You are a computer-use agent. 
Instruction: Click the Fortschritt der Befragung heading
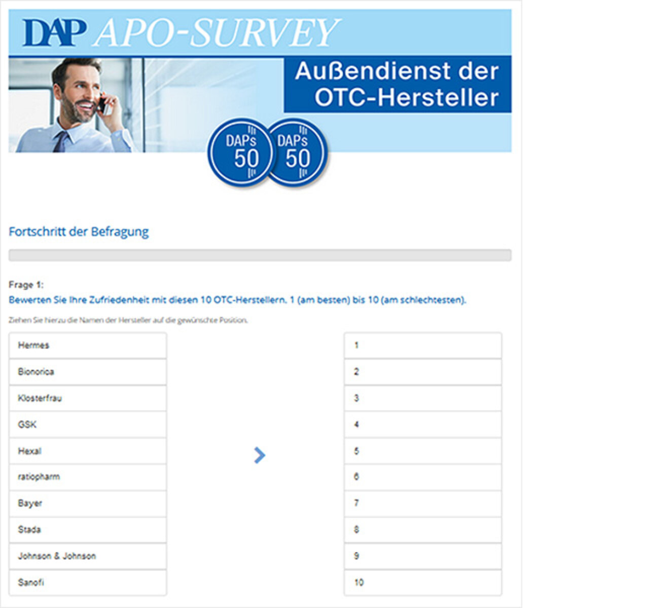point(79,232)
